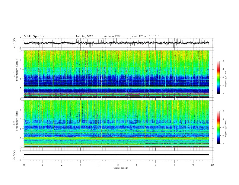Image resolution: width=239 pixels, height=185 pixels.
Task: Select the date label "Jan. 14, 2022"
Action: 84,36
